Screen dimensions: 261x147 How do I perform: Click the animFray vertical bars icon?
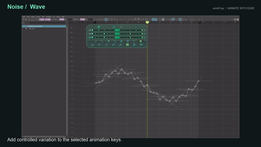click(114, 27)
